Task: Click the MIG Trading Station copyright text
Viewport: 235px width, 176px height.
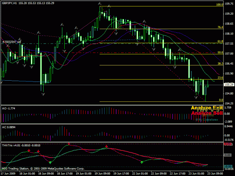Action: tap(43, 168)
